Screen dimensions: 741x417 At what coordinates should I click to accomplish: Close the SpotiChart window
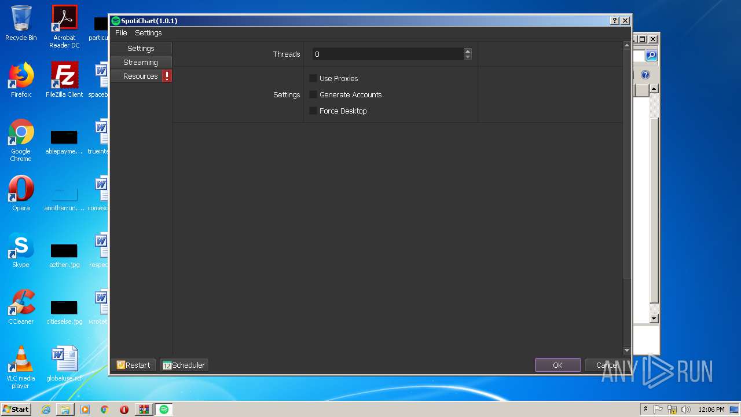625,20
